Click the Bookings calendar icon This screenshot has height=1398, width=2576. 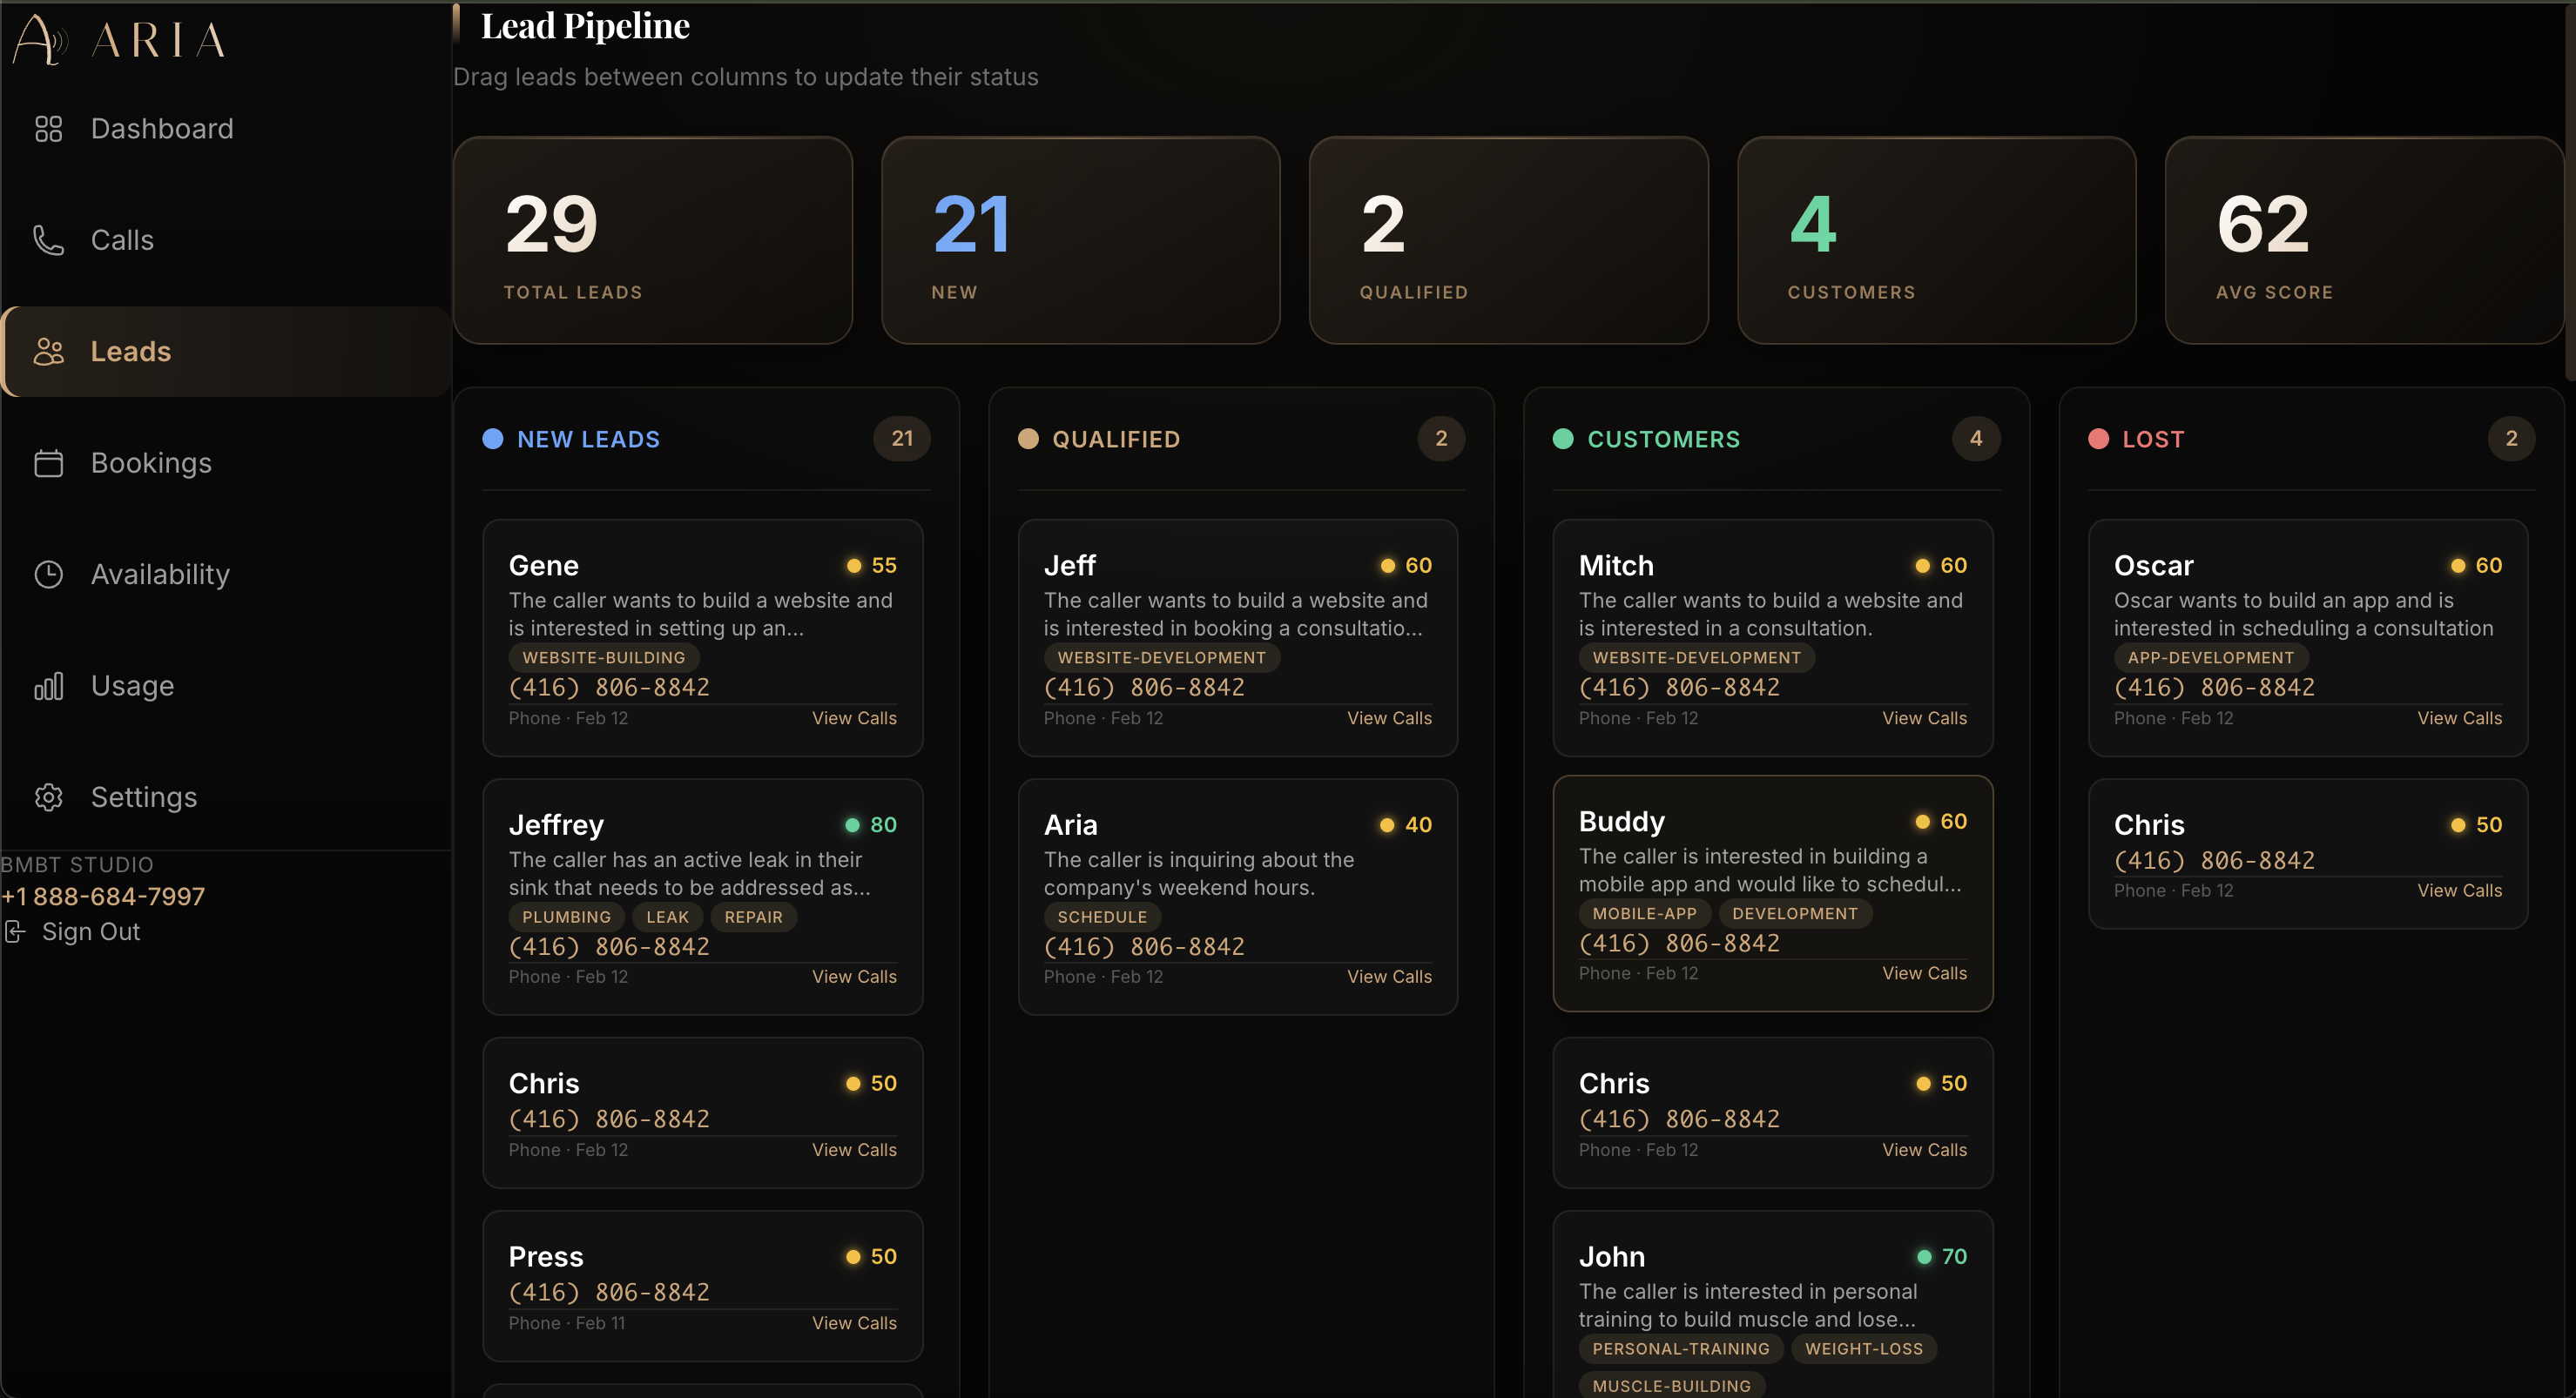(48, 463)
